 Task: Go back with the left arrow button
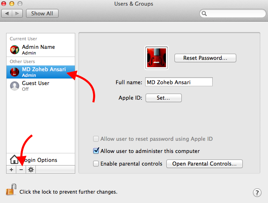point(7,13)
